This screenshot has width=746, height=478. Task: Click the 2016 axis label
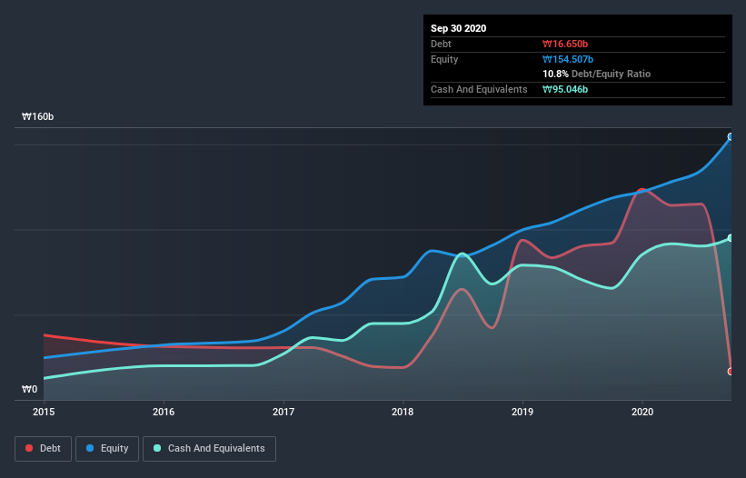(164, 412)
